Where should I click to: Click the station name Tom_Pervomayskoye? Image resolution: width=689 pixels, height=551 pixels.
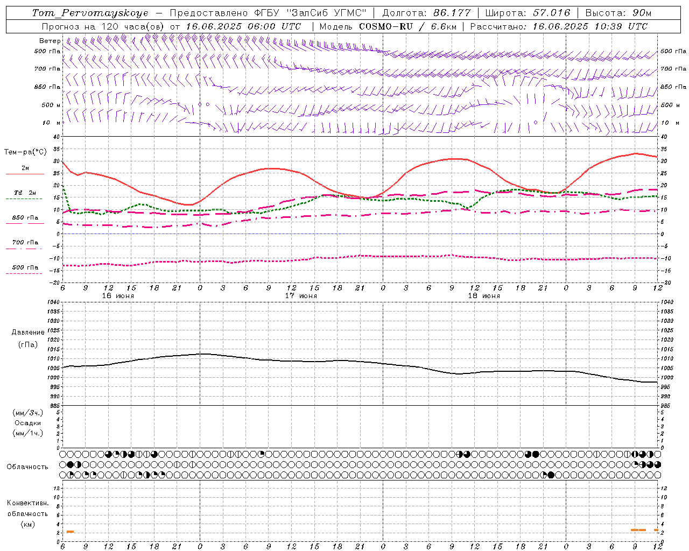[90, 13]
